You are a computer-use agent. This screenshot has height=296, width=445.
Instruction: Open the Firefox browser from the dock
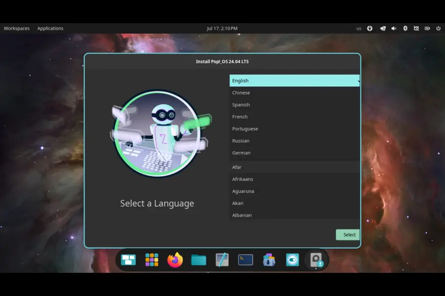[175, 260]
